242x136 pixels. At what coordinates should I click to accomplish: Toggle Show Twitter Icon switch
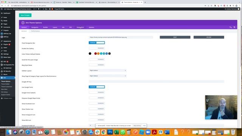coord(97,109)
